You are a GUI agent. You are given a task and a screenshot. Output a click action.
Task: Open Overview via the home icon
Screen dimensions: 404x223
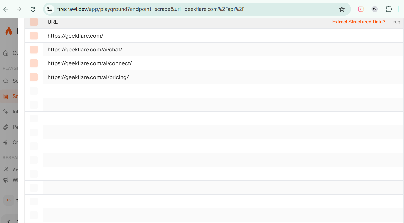tap(6, 53)
